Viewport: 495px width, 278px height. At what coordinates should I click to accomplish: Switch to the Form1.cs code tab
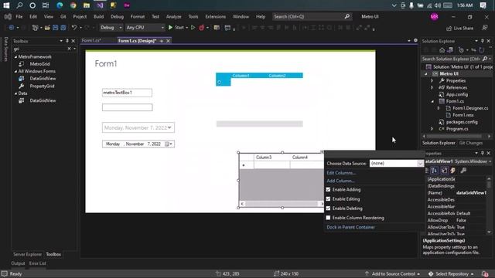tap(91, 41)
